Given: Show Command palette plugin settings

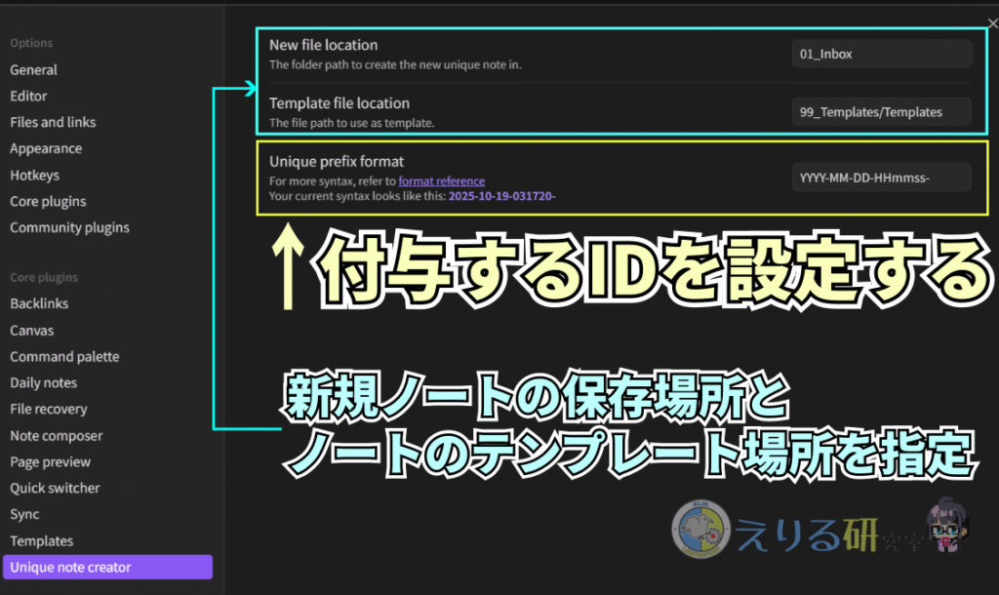Looking at the screenshot, I should pos(64,357).
